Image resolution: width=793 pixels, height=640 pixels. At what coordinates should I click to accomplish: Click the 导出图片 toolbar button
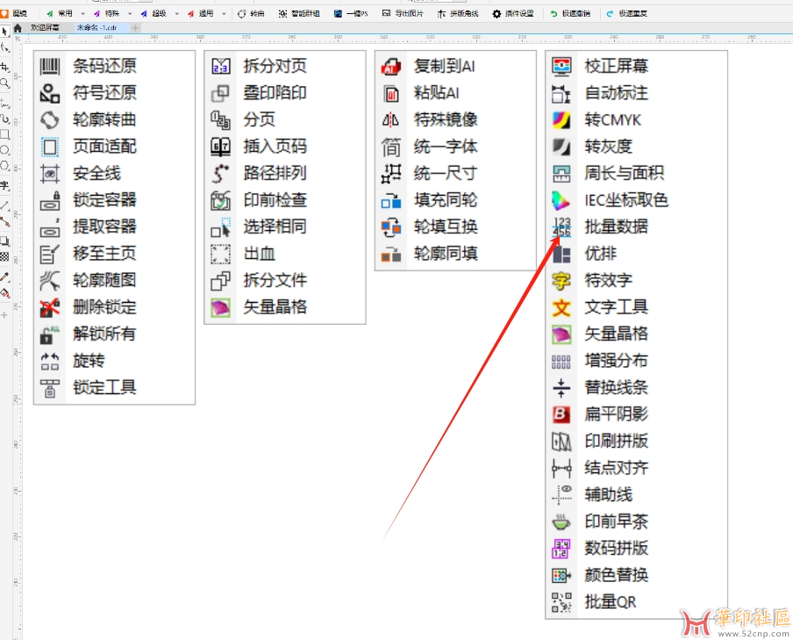403,14
